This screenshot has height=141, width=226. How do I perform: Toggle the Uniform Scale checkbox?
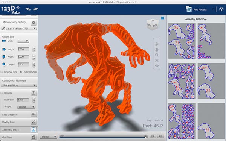(x=21, y=72)
